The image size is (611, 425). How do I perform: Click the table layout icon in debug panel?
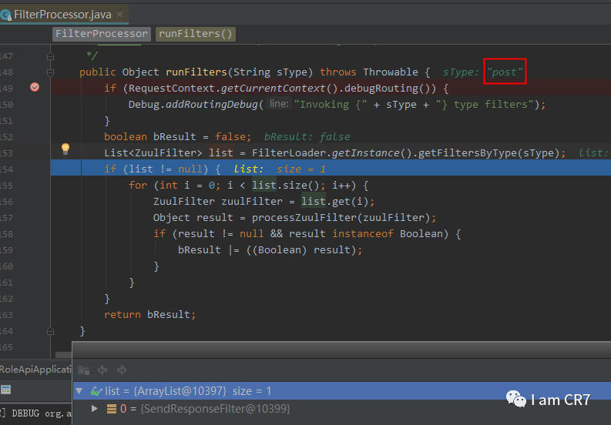6,390
